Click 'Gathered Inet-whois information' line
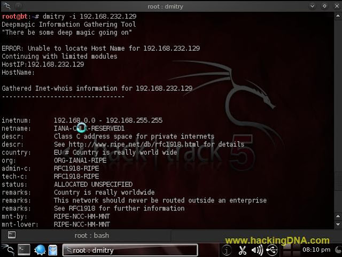Viewport: 342px width, 257px height. 97,88
